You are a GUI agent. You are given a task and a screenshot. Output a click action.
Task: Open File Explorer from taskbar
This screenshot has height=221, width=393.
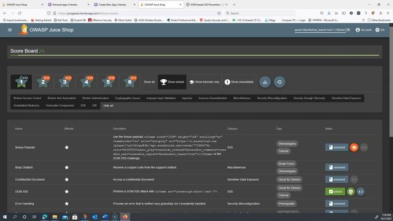point(55,217)
